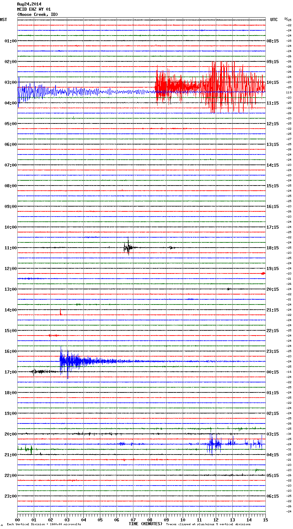Click the "Traces clipped at plus/minus 5 vertical divisions" note
Image resolution: width=293 pixels, height=529 pixels.
click(x=208, y=524)
